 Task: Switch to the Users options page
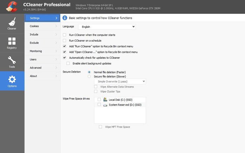42,59
